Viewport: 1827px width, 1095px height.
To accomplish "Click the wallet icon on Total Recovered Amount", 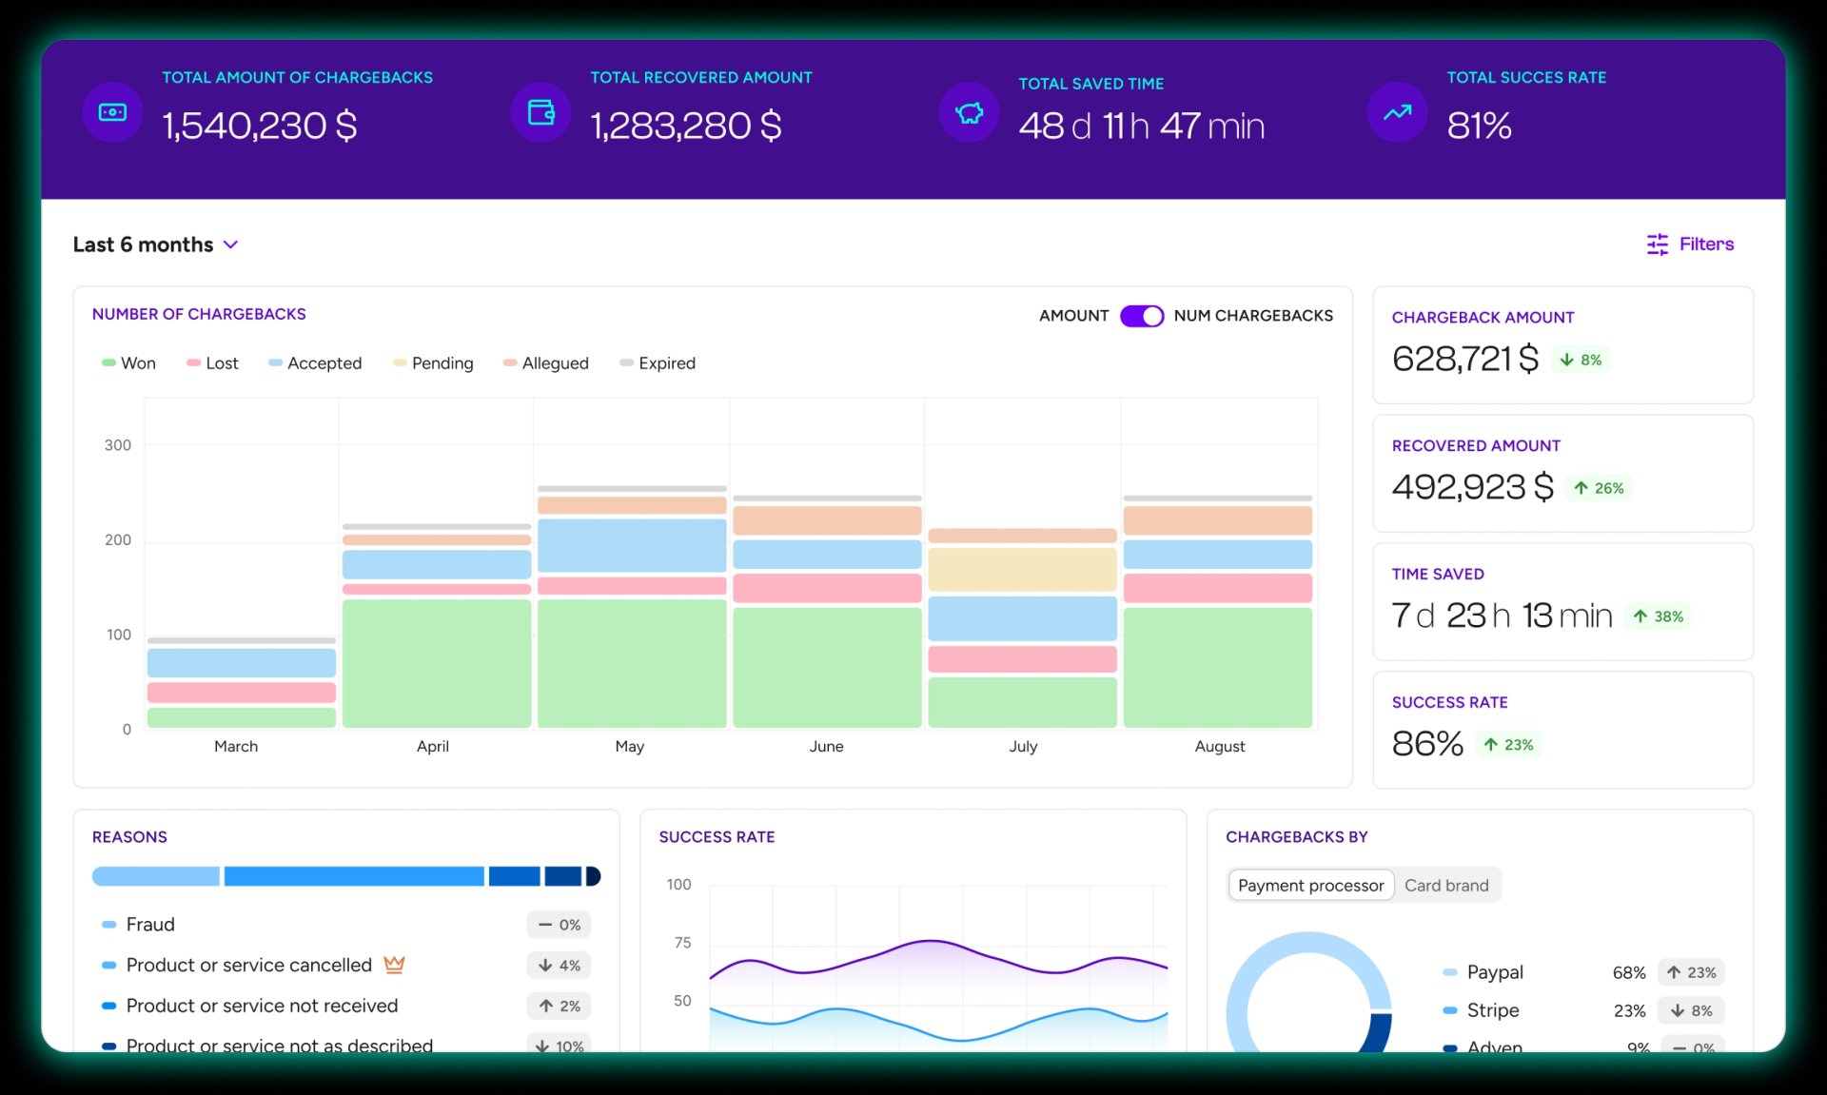I will click(540, 112).
